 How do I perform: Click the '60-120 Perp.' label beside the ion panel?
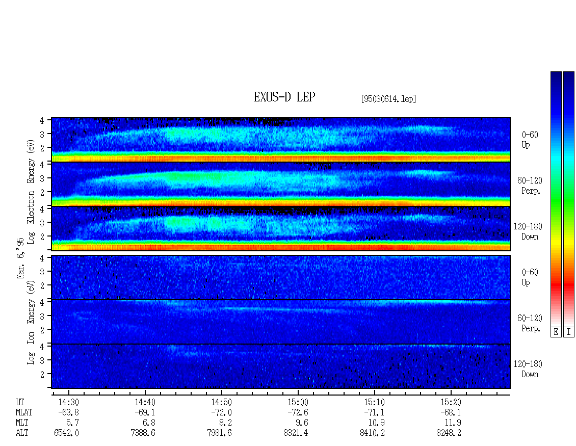click(530, 323)
